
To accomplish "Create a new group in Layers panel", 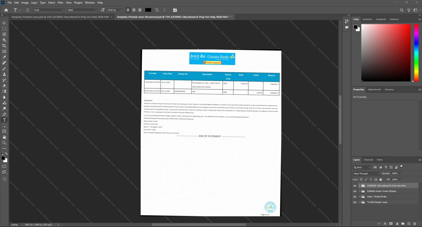I will [403, 224].
